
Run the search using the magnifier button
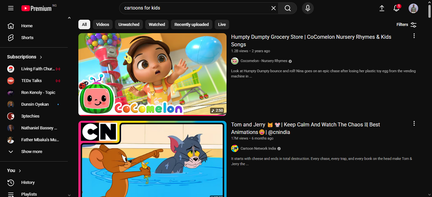pos(288,8)
